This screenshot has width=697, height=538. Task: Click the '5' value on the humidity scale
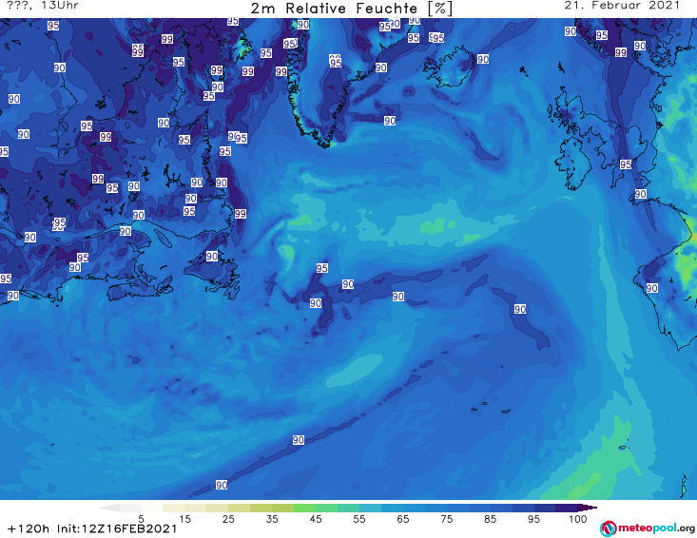(141, 519)
